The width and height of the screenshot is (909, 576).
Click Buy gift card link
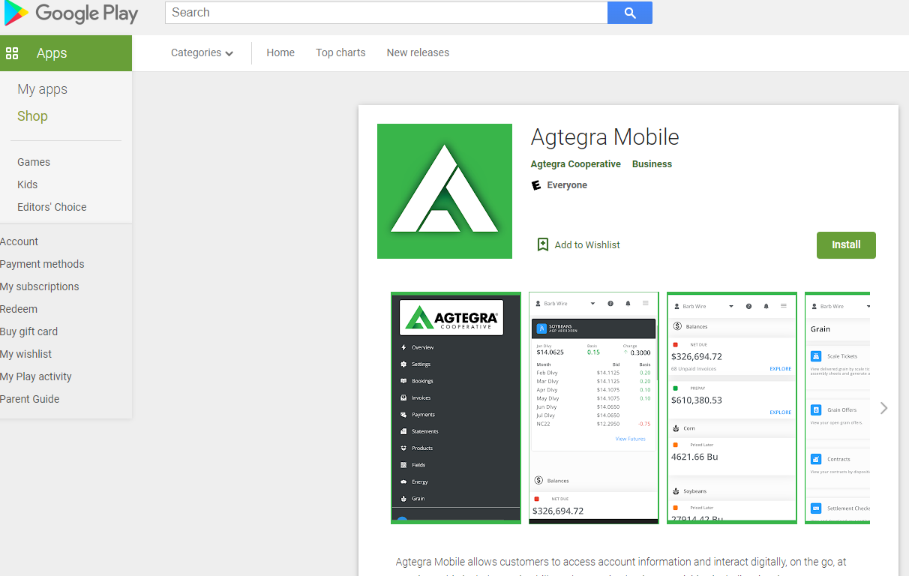[28, 331]
